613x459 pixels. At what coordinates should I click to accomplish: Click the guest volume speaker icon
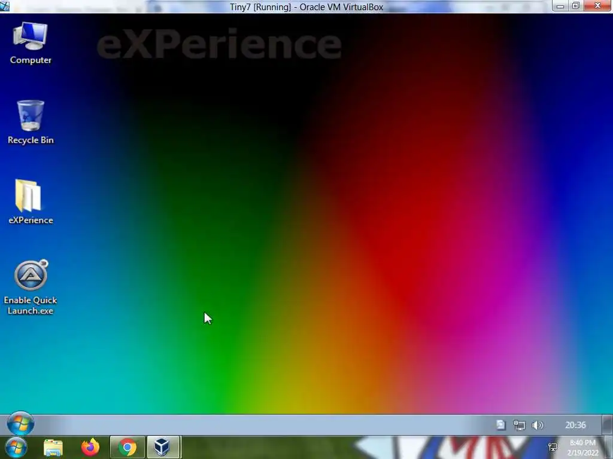538,425
